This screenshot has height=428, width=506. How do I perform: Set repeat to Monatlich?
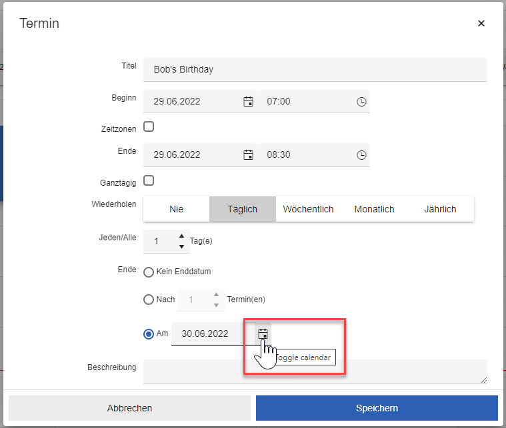[x=375, y=209]
